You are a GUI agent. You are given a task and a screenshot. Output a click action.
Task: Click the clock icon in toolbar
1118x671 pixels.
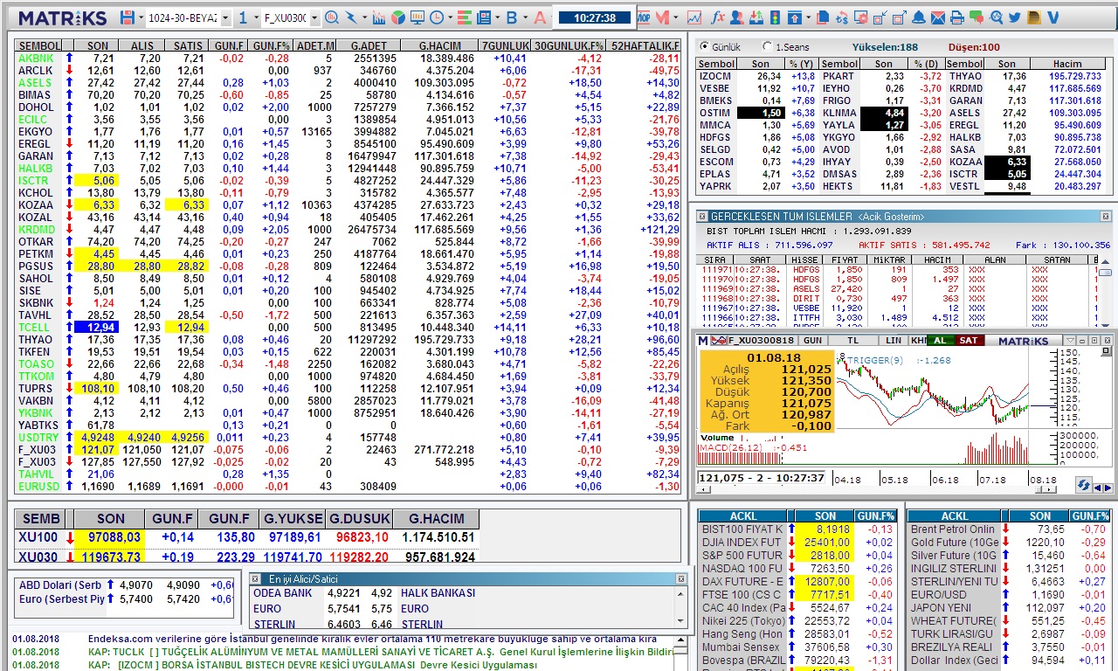(436, 17)
